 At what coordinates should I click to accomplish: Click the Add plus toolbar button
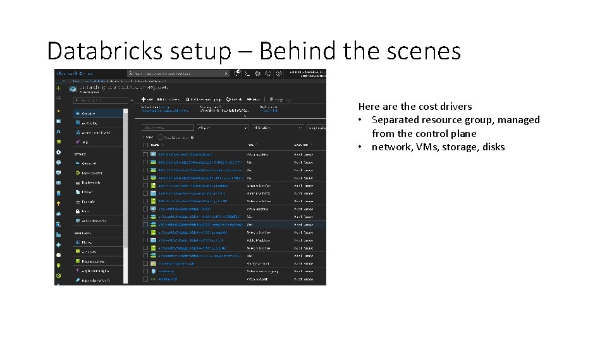[x=147, y=99]
